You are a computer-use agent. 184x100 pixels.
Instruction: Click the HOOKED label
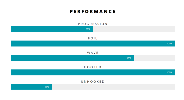click(93, 67)
